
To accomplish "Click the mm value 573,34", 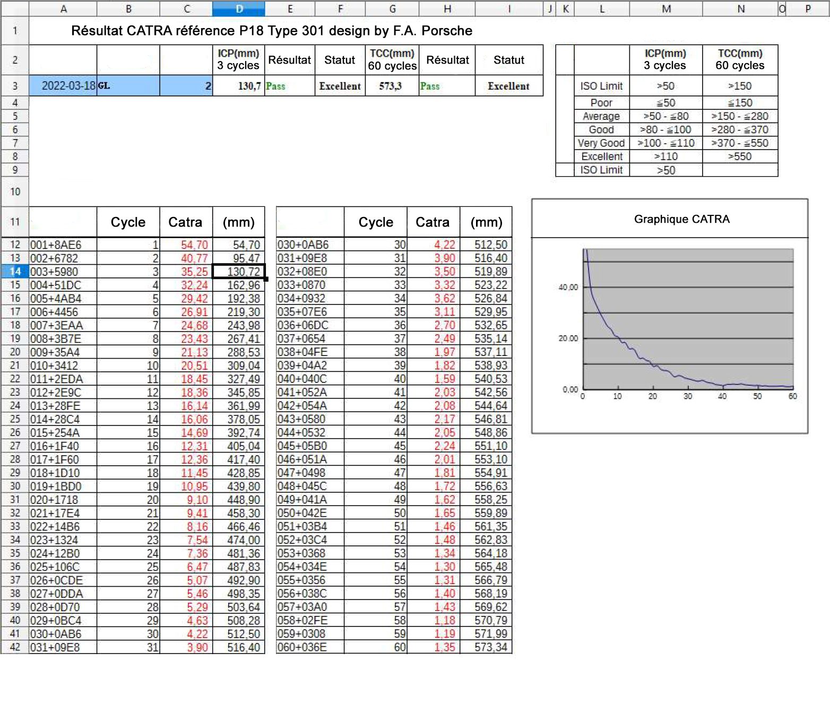I will pyautogui.click(x=486, y=647).
